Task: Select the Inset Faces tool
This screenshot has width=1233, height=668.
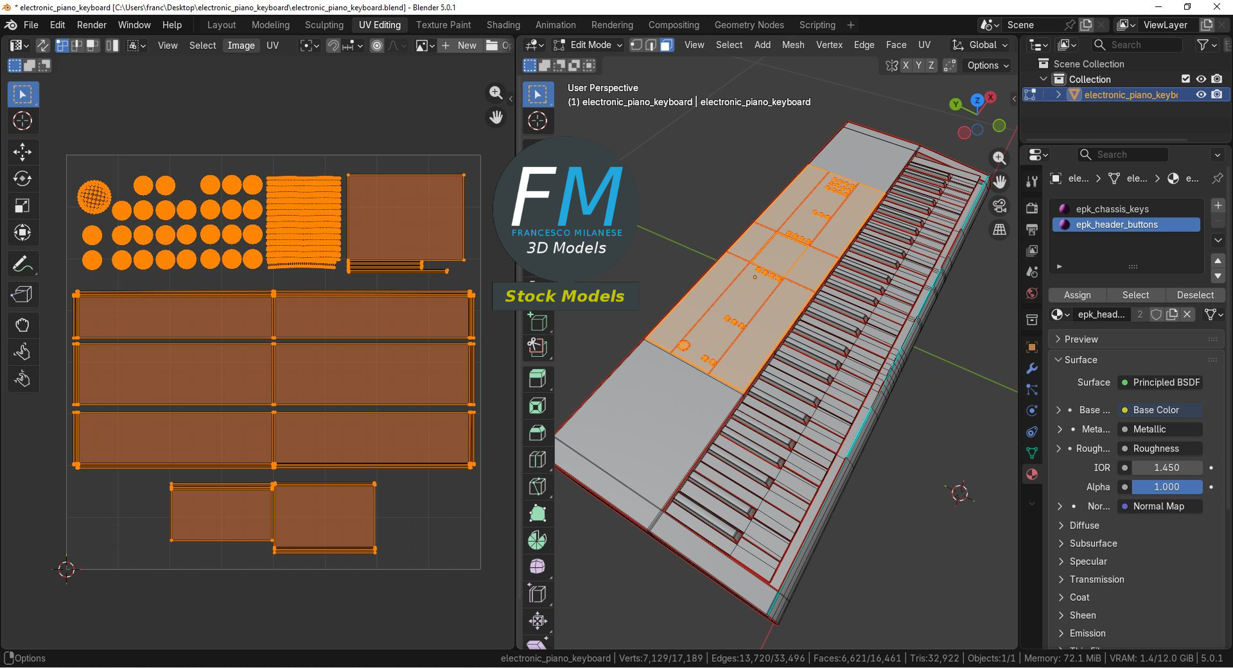Action: coord(538,406)
